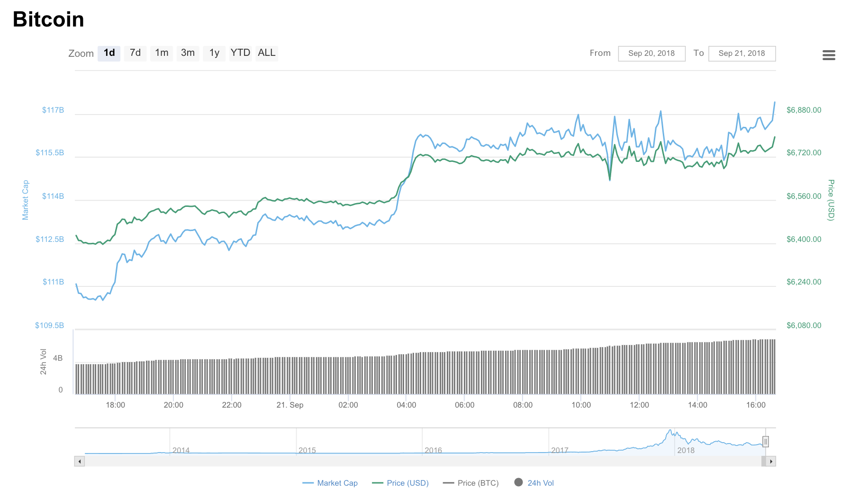Click the navigator scrollbar right arrow
The height and width of the screenshot is (498, 849).
(771, 462)
